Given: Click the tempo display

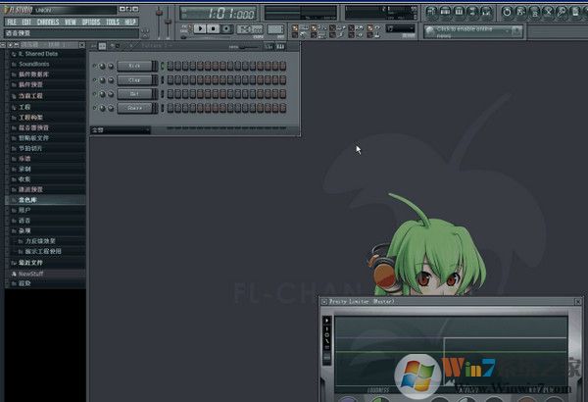Looking at the screenshot, I should (250, 28).
